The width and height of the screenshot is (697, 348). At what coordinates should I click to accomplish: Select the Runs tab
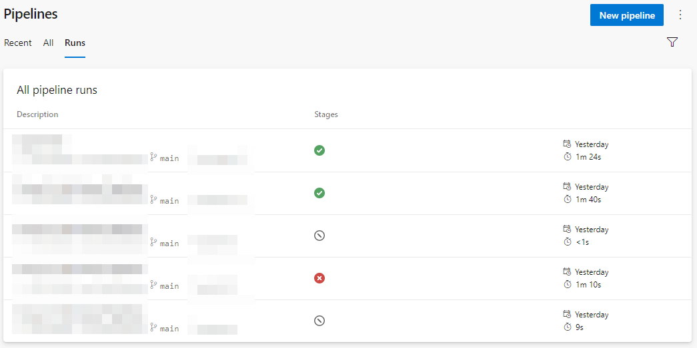[75, 43]
